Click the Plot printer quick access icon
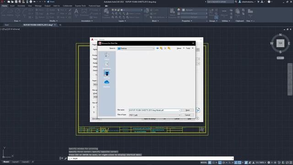 coord(31,2)
